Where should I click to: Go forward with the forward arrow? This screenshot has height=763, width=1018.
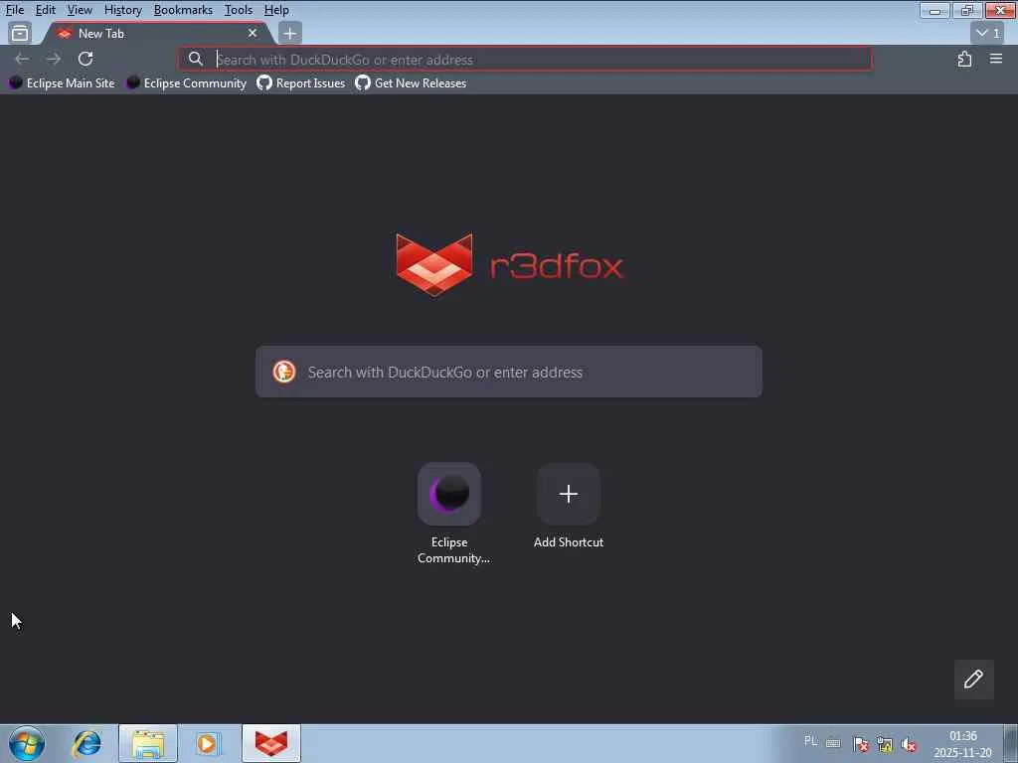54,59
